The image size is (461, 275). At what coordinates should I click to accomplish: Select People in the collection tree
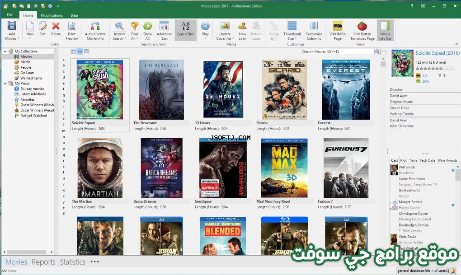[26, 67]
